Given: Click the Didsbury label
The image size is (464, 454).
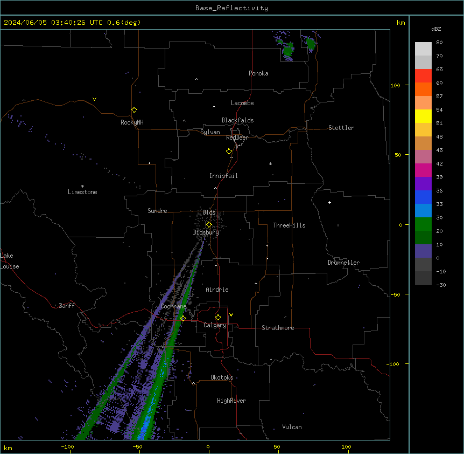Looking at the screenshot, I should click(206, 232).
